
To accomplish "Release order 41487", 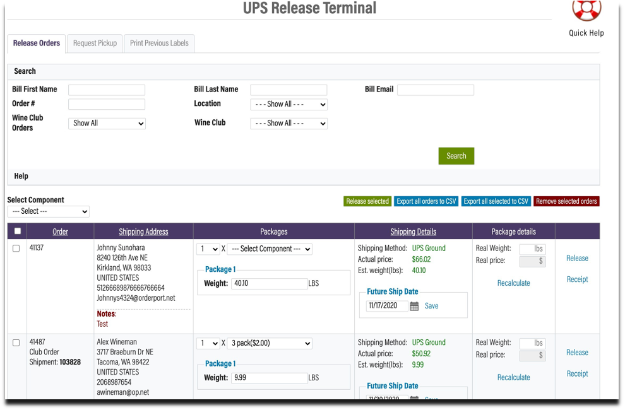I will [577, 353].
